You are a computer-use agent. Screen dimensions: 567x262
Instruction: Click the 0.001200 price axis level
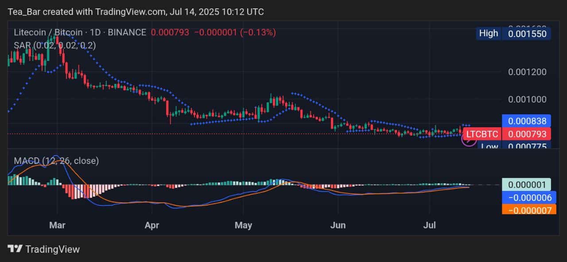pyautogui.click(x=527, y=72)
